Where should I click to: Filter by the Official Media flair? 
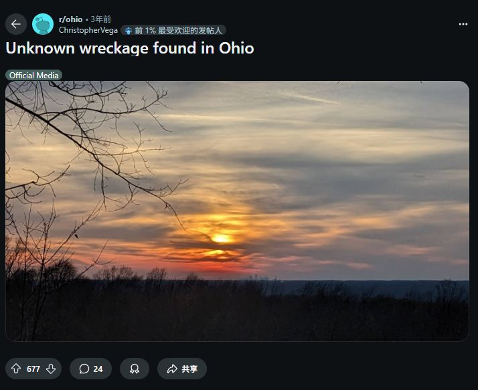click(x=34, y=76)
